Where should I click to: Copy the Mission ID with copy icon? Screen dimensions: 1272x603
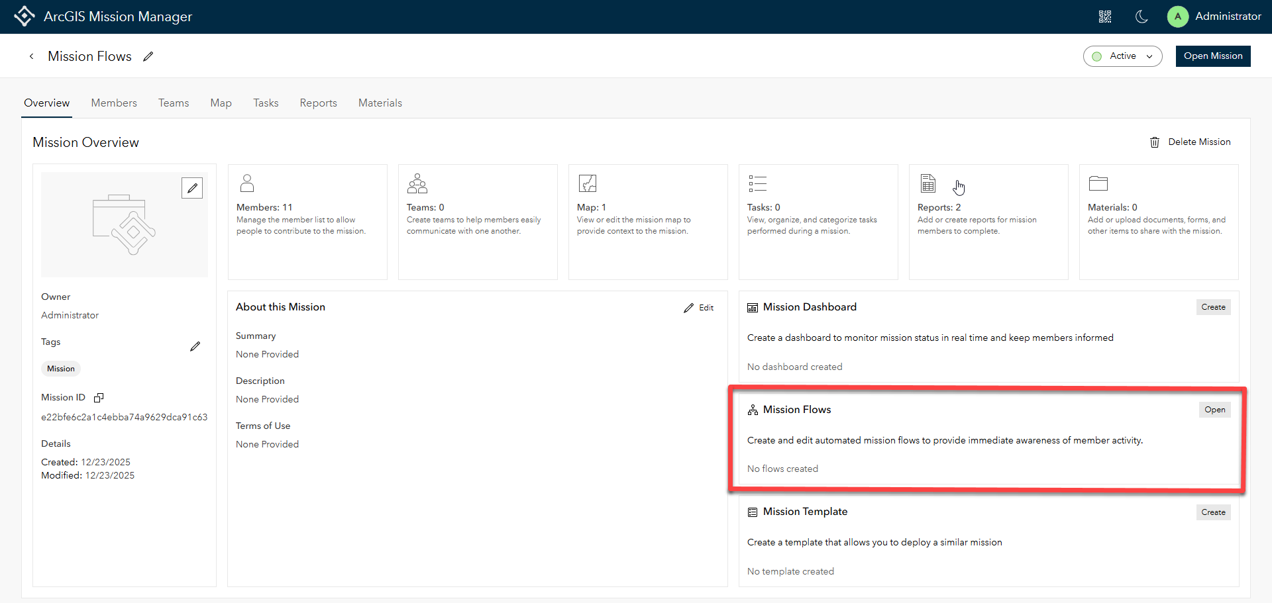(x=99, y=398)
